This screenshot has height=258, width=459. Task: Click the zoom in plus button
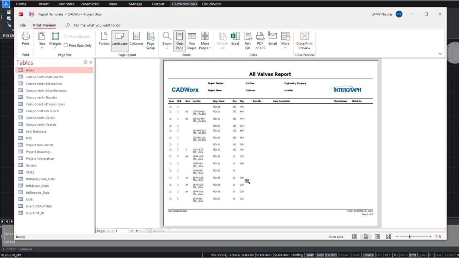coord(430,237)
